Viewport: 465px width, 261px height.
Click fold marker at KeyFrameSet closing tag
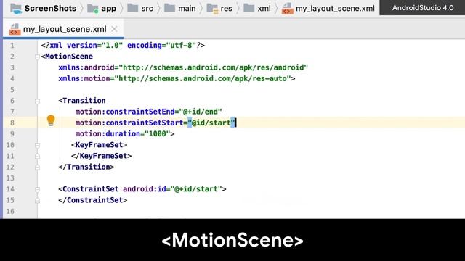click(37, 157)
